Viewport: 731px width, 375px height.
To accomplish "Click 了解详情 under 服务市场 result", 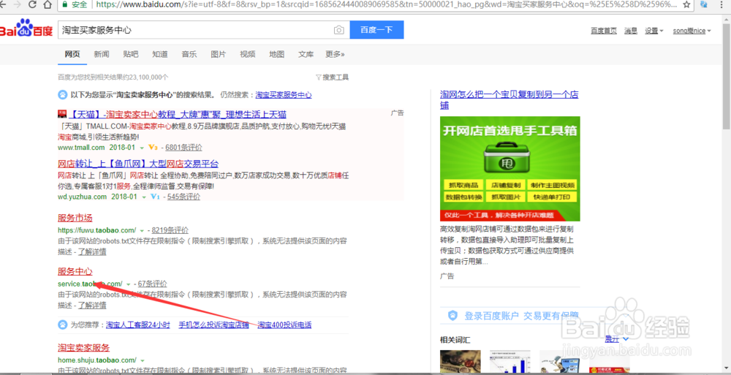I will pyautogui.click(x=92, y=252).
